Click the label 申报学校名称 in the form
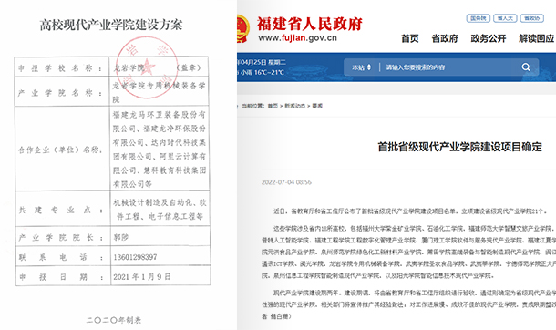This screenshot has width=556, height=330. coord(60,68)
